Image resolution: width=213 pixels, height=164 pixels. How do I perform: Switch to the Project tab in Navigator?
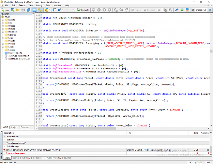point(14,127)
